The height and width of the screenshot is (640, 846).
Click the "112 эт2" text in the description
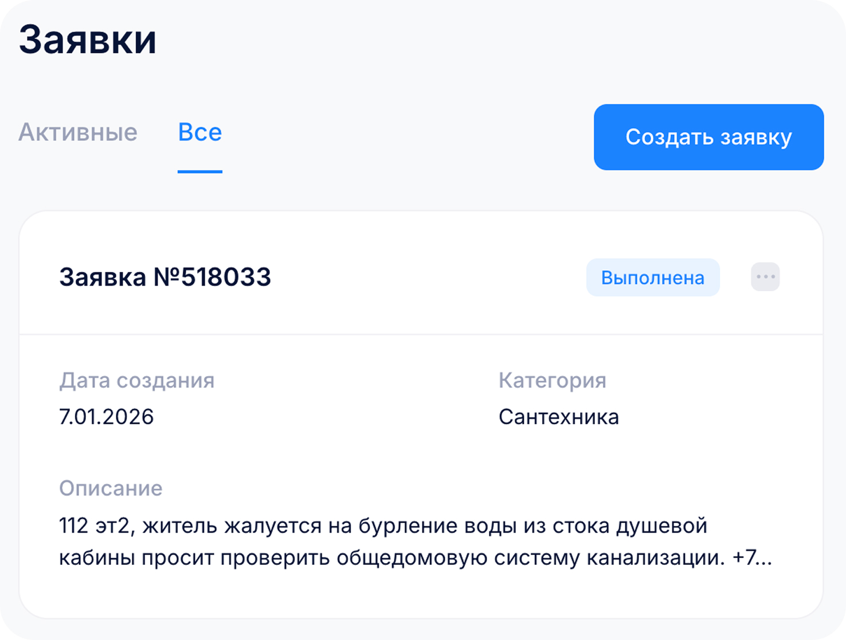pyautogui.click(x=95, y=525)
